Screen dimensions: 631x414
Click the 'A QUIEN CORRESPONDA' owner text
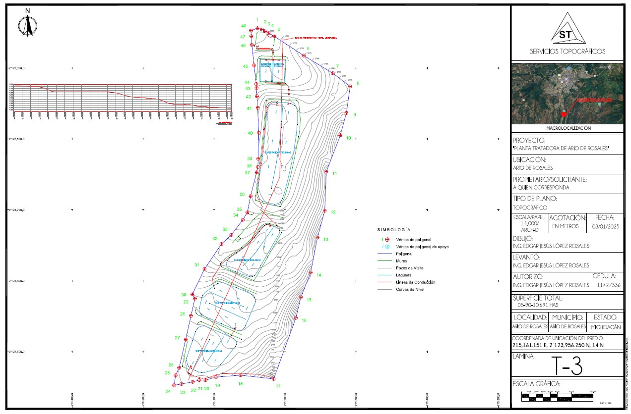[541, 188]
